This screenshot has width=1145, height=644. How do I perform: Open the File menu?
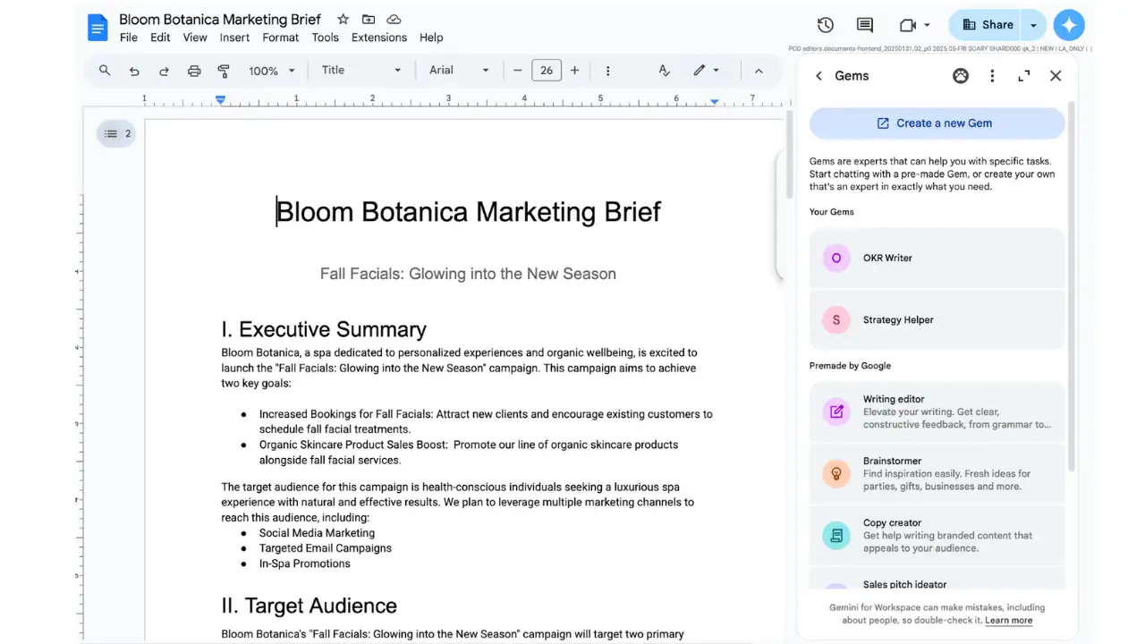(129, 38)
